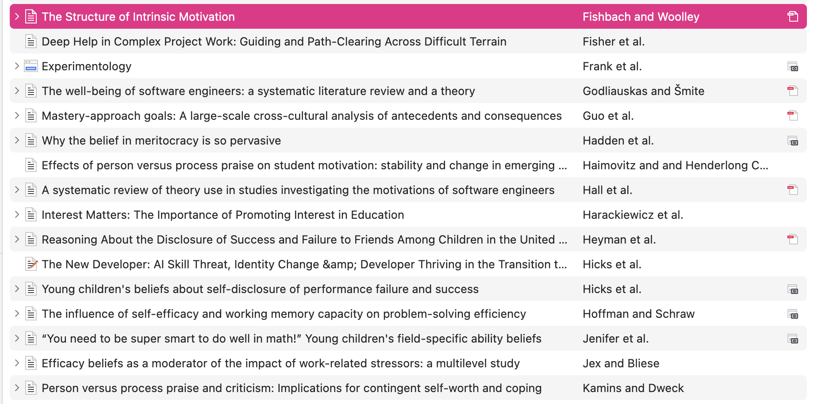Click the PDF icon in the Guo et al. row
This screenshot has height=404, width=814.
[x=792, y=116]
